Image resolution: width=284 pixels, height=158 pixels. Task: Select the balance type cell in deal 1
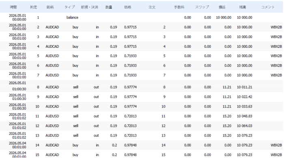72,17
